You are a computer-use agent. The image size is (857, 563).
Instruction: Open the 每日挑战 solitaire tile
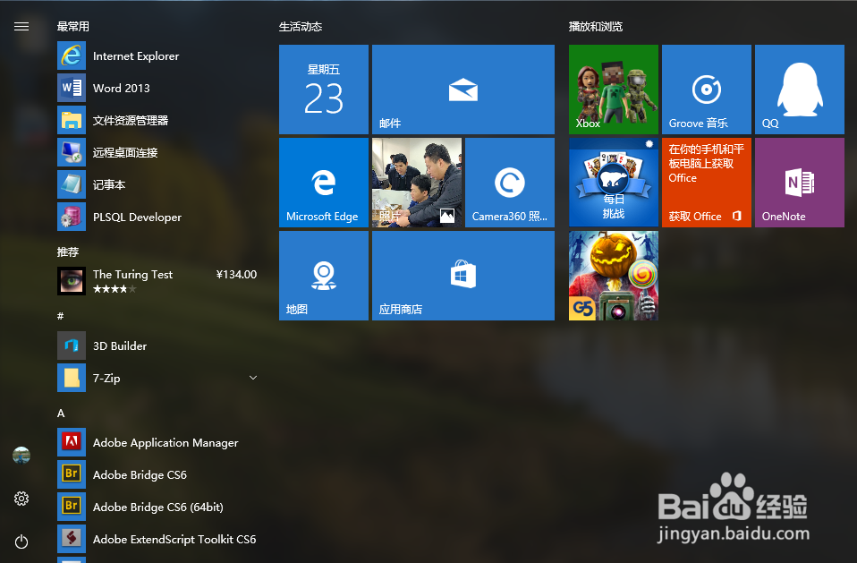point(614,183)
